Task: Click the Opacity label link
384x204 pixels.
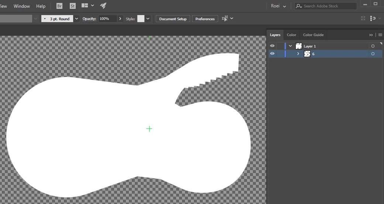Action: (x=89, y=18)
